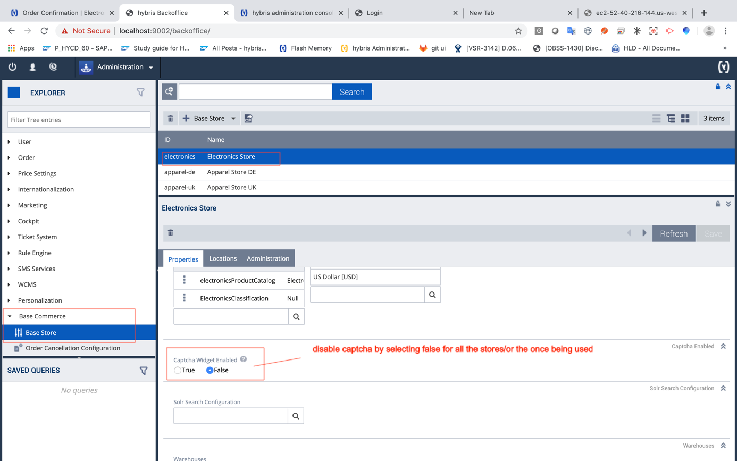Image resolution: width=737 pixels, height=461 pixels.
Task: Click the CSV export icon
Action: pyautogui.click(x=248, y=119)
